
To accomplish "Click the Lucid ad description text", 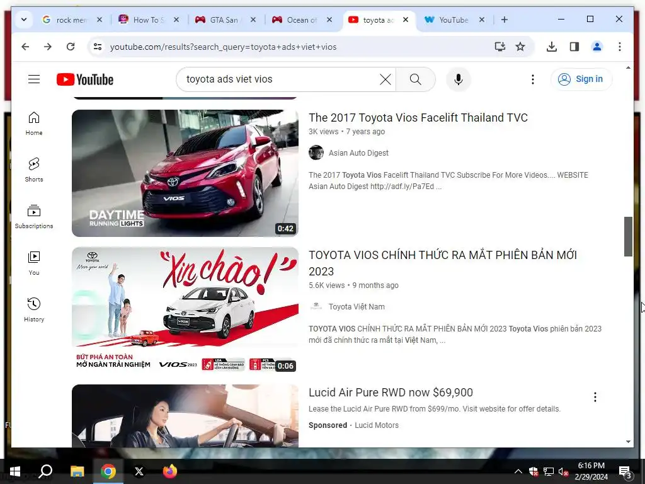I will pos(435,408).
